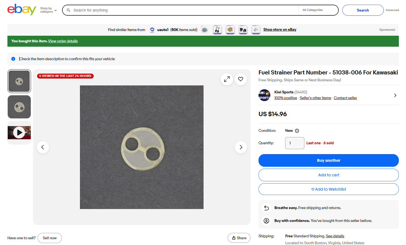
Task: Select the second product thumbnail
Action: pos(19,107)
